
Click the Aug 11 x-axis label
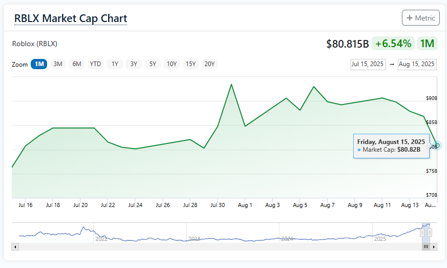[x=382, y=205]
